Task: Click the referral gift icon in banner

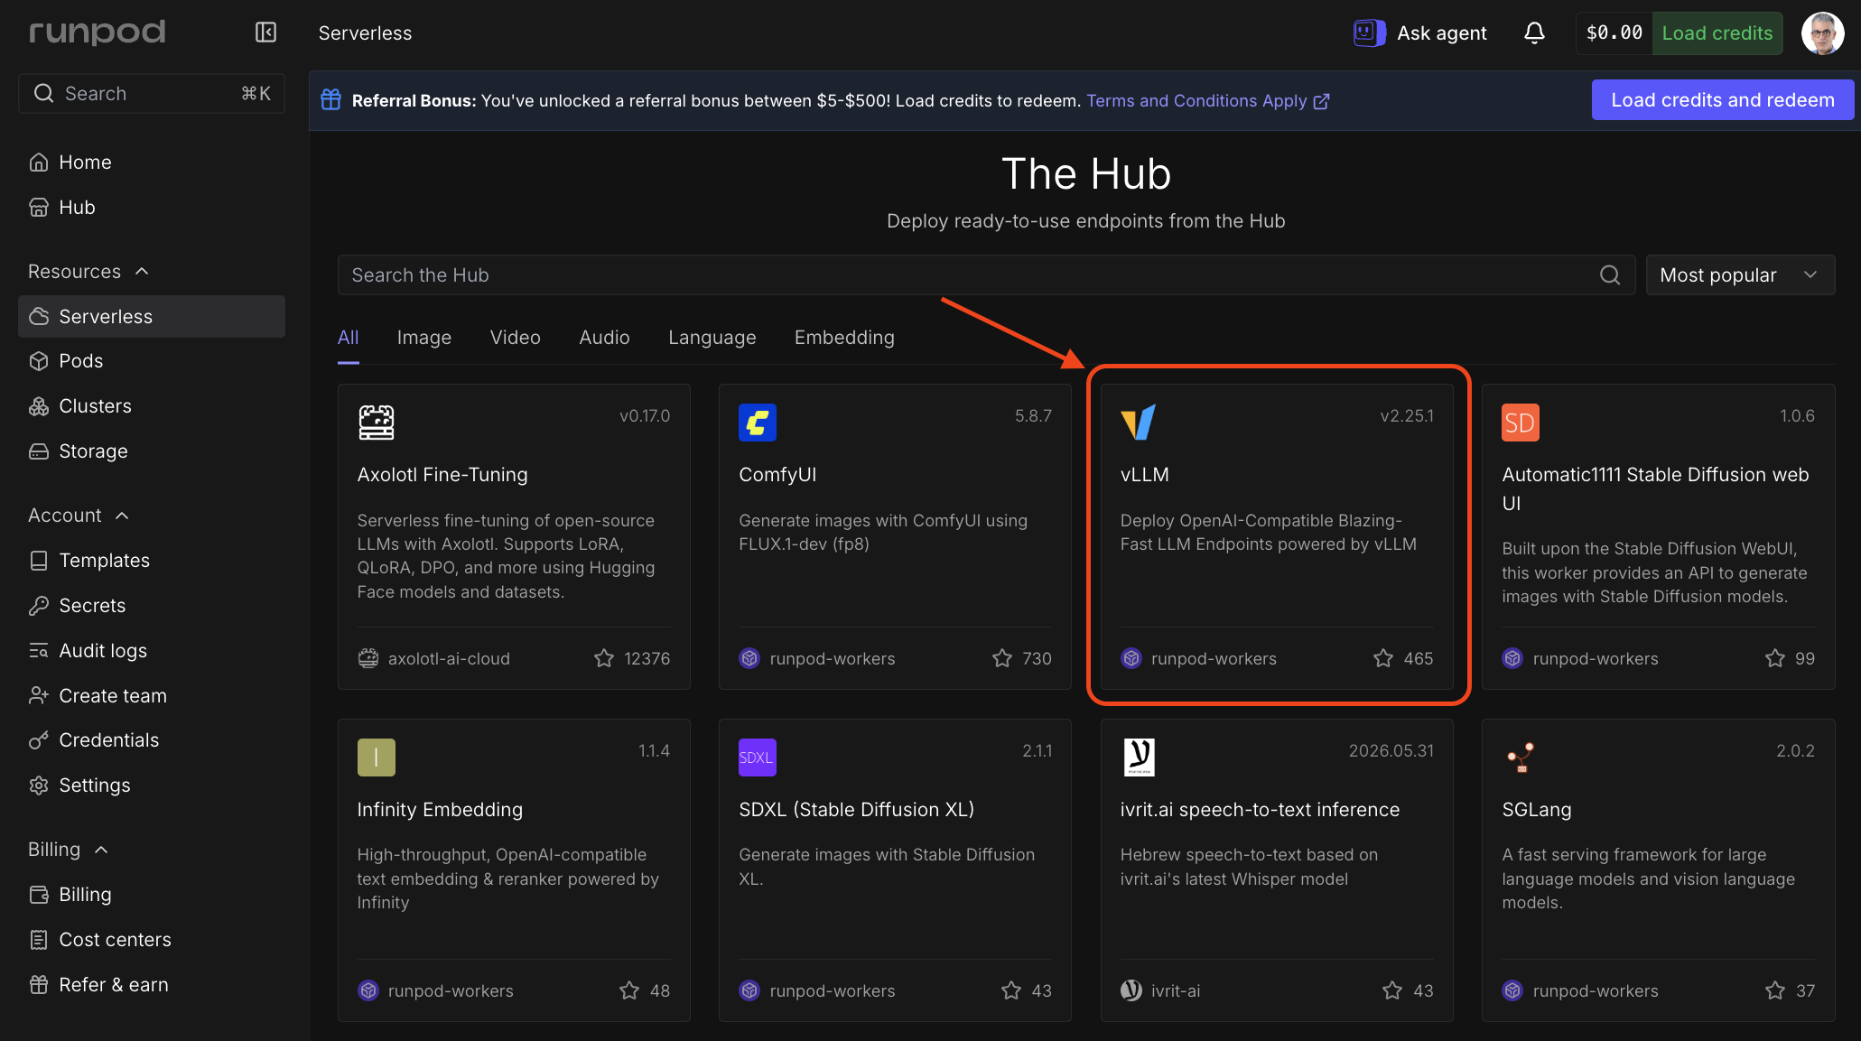Action: (x=331, y=99)
